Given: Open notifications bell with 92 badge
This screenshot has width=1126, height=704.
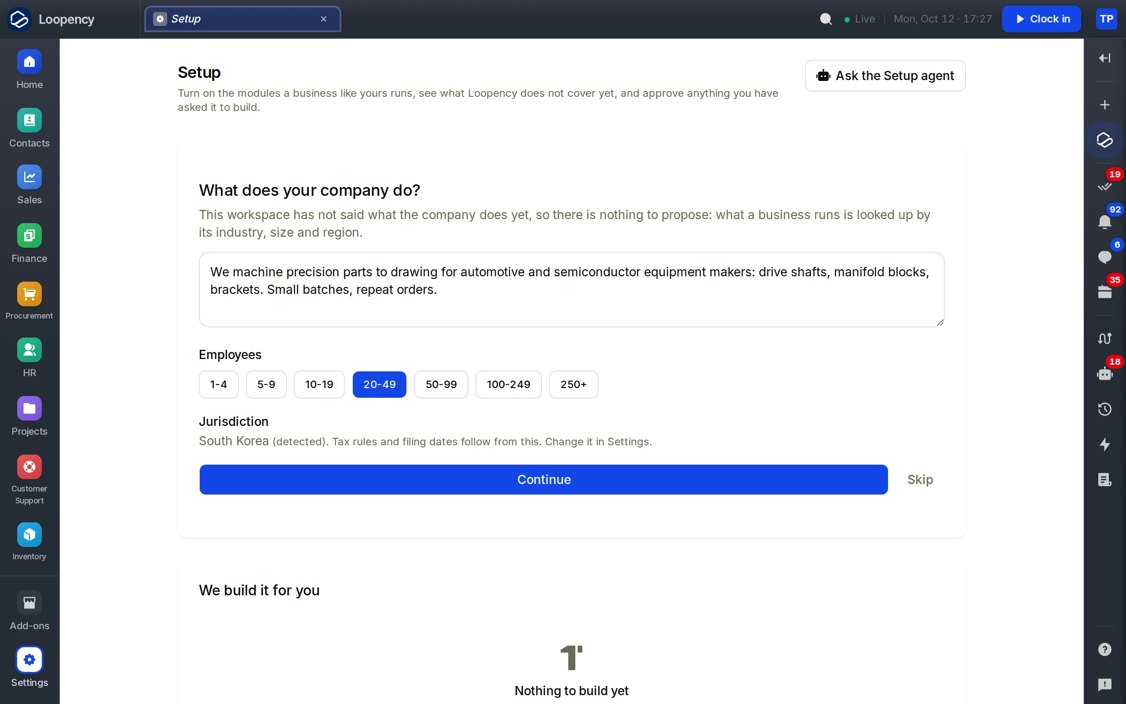Looking at the screenshot, I should coord(1104,221).
